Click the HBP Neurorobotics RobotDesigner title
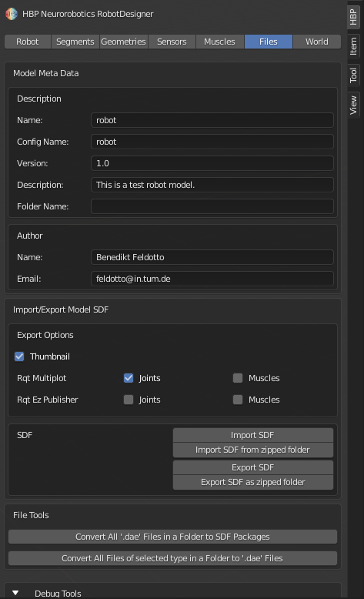364x599 pixels. click(x=88, y=14)
